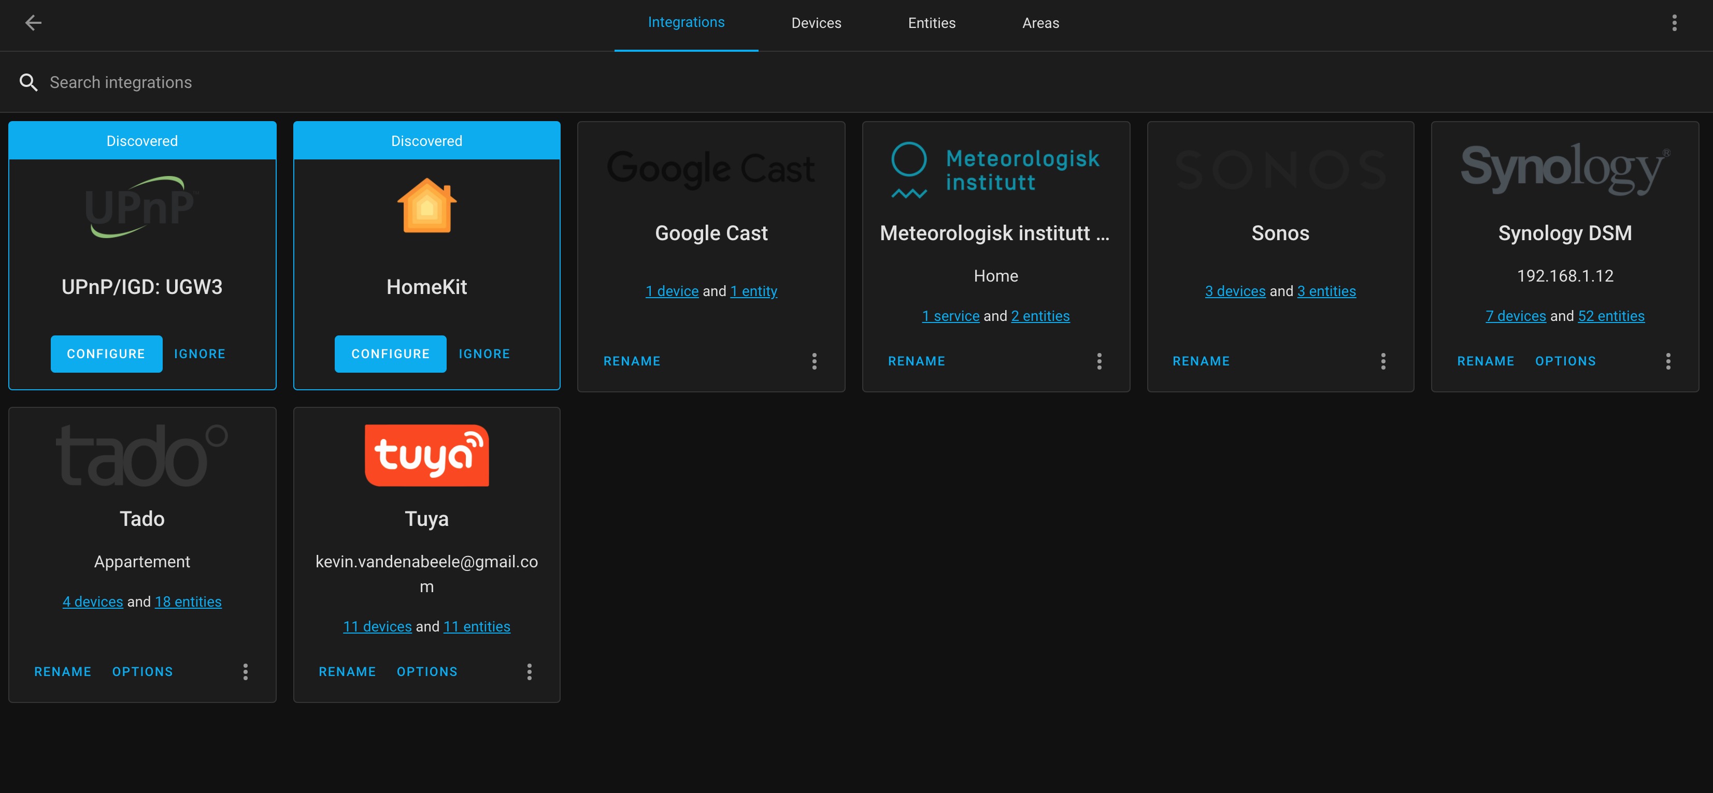This screenshot has height=793, width=1713.
Task: Open Tuya's 11 entities link
Action: pos(476,627)
